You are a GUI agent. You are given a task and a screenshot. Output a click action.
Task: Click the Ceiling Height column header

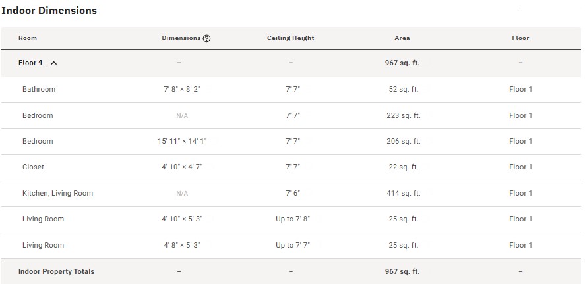(x=290, y=38)
